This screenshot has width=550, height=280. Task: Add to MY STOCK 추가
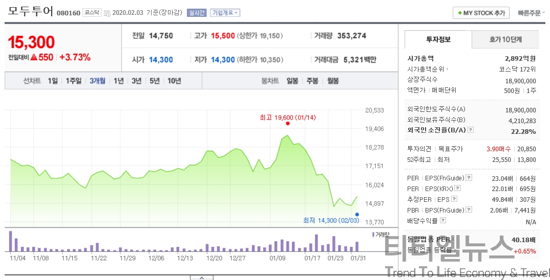point(481,13)
